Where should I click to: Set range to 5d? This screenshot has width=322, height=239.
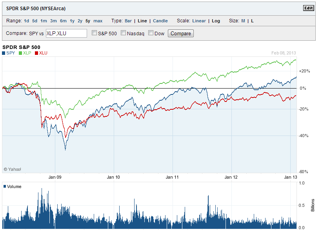(35, 21)
